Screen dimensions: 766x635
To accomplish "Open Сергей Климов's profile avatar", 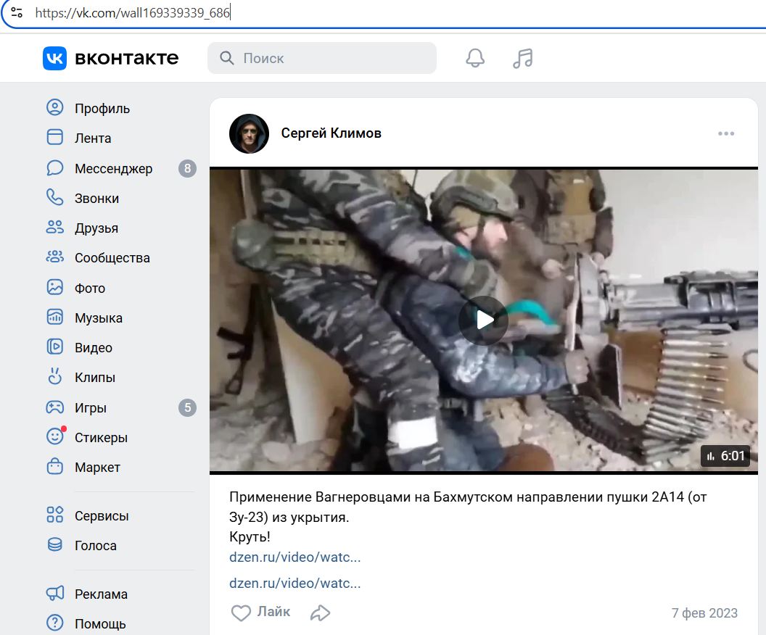I will (x=249, y=133).
